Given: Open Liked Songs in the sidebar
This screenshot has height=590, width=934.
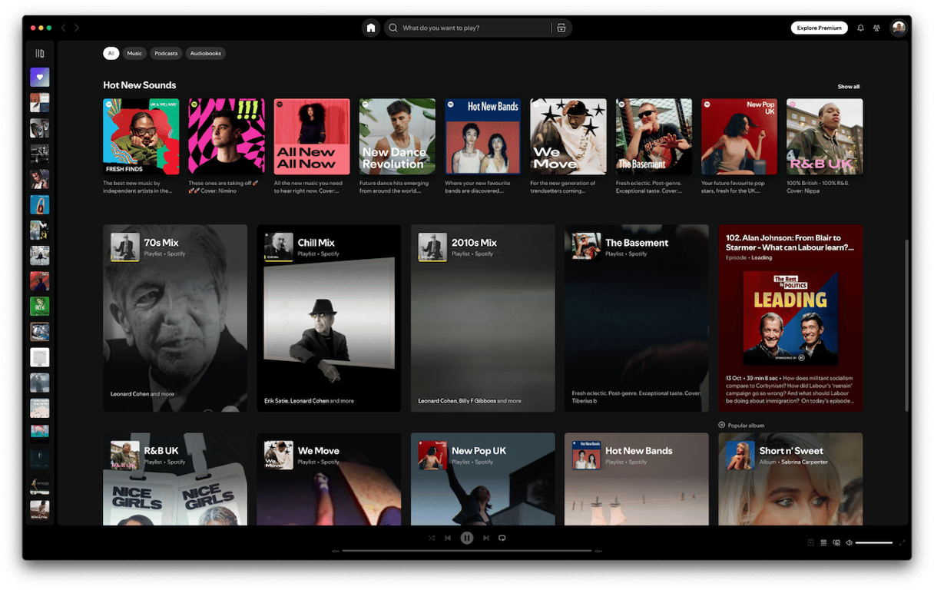Looking at the screenshot, I should pos(40,77).
